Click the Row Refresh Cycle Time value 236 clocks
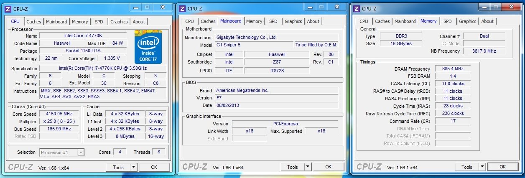Screen dimensions: 525x178 pos(453,114)
